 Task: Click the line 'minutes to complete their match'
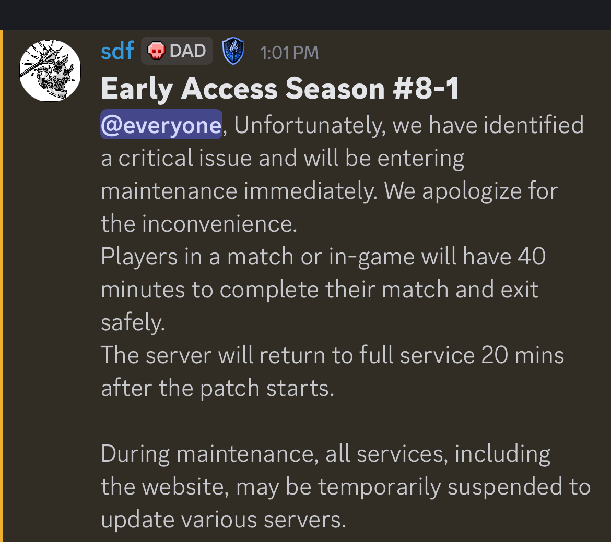(319, 290)
